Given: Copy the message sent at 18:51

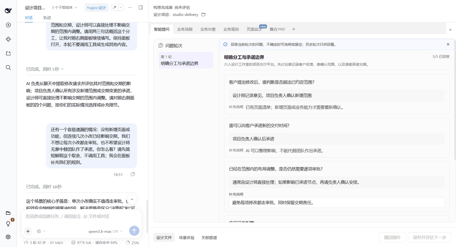Looking at the screenshot, I should click(133, 174).
